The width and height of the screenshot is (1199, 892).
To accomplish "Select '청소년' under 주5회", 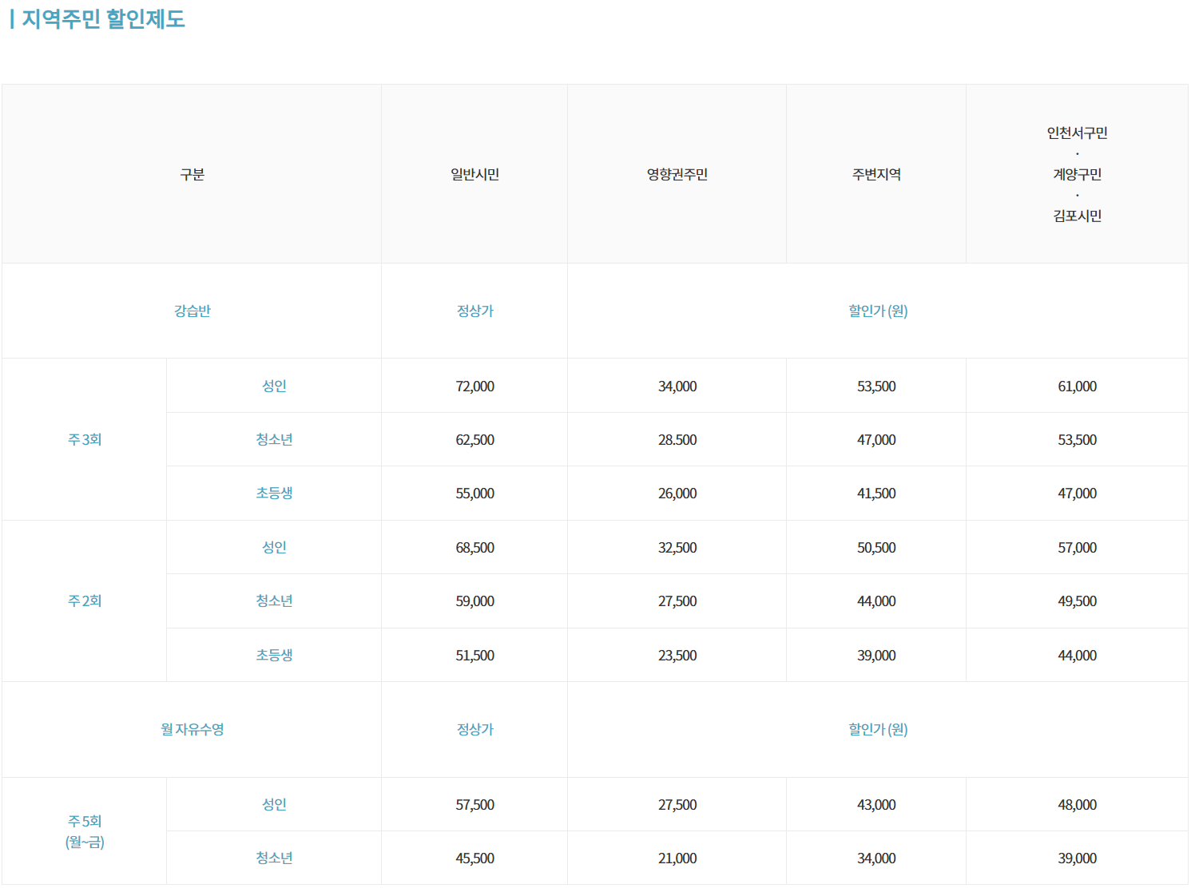I will [274, 858].
